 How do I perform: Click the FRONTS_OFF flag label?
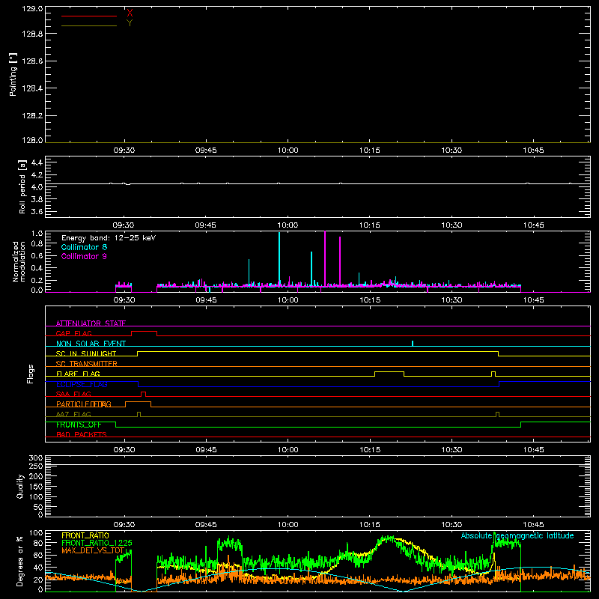[x=79, y=425]
